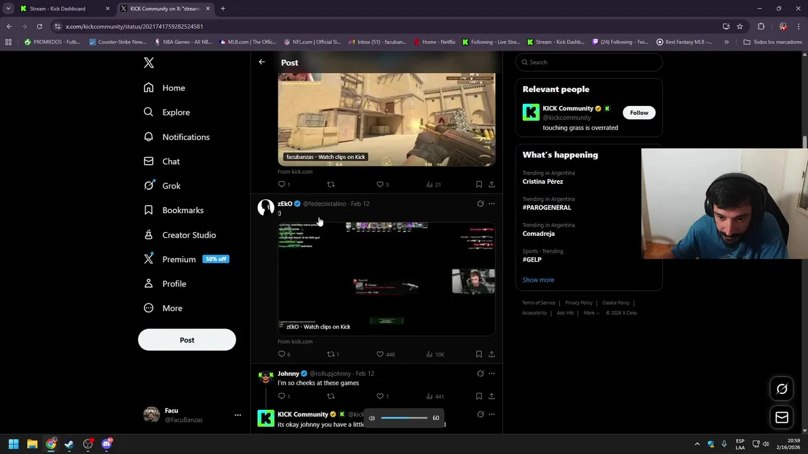Viewport: 808px width, 454px height.
Task: Open Grok explain icon on zEkO's post
Action: click(480, 204)
